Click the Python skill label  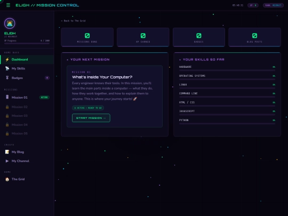coord(183,120)
